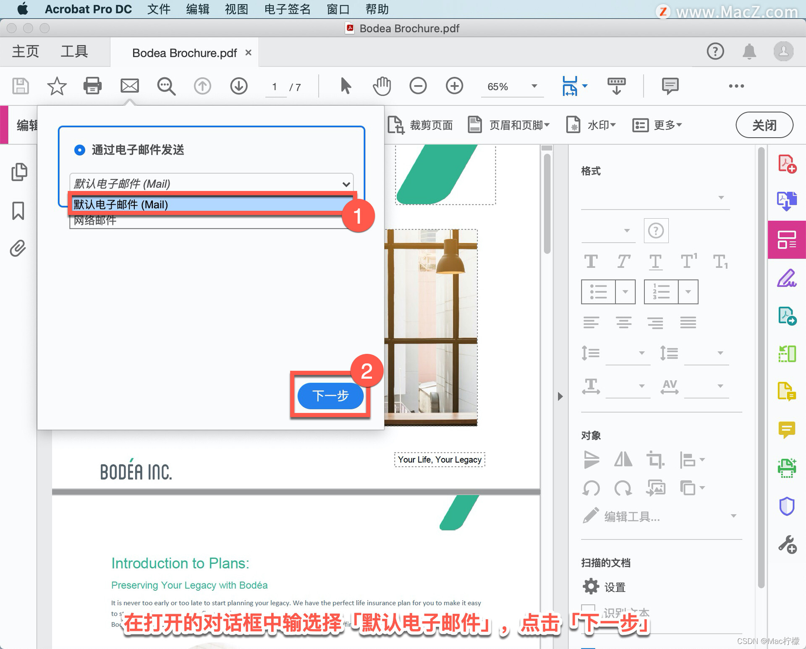Viewport: 806px width, 649px height.
Task: Toggle bulleted list formatting
Action: (x=598, y=292)
